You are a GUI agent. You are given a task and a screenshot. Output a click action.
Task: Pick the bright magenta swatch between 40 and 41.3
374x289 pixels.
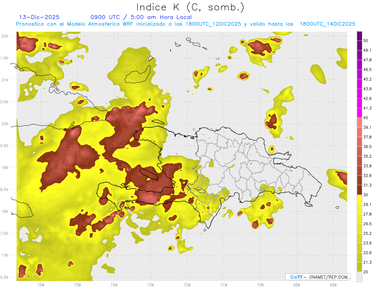pyautogui.click(x=359, y=113)
